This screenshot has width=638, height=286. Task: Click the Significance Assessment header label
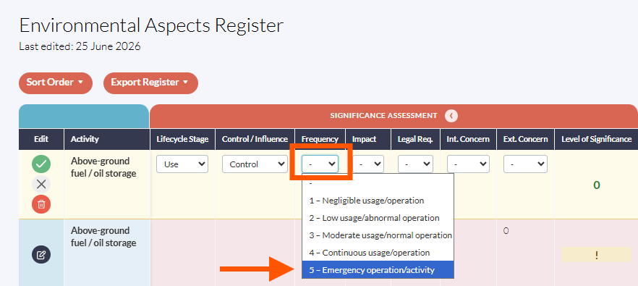point(383,116)
